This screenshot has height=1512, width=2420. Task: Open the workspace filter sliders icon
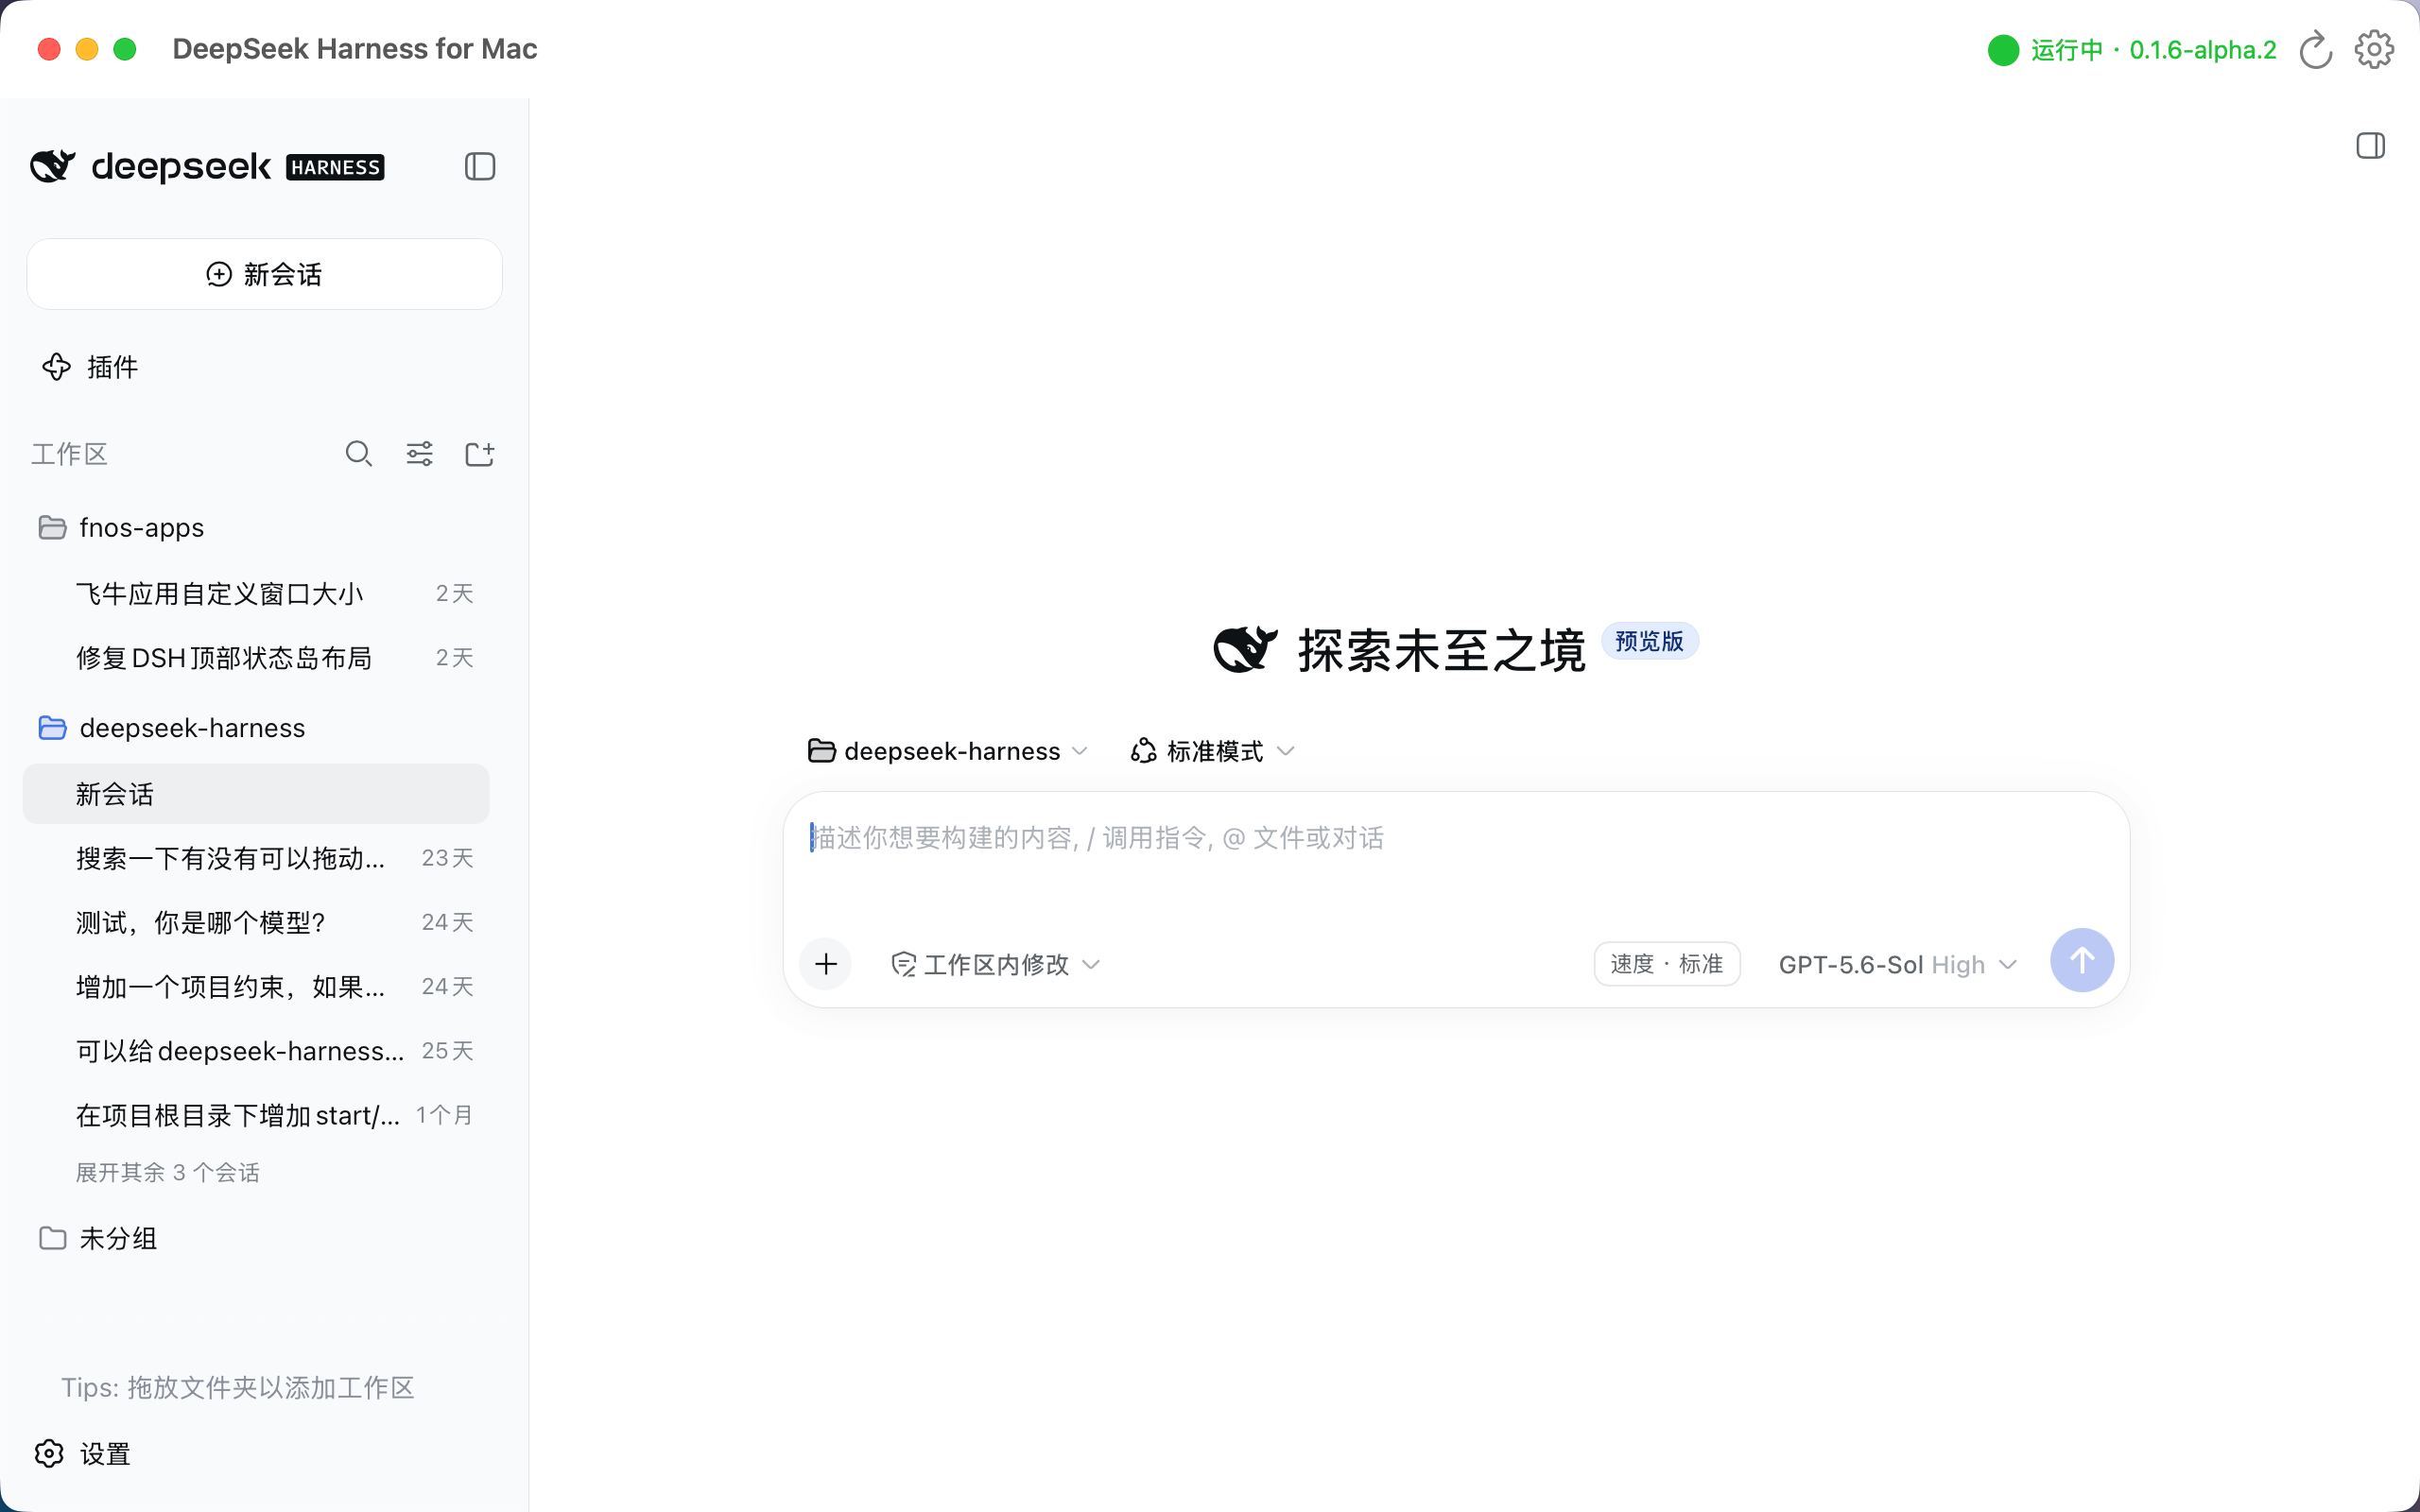pyautogui.click(x=419, y=454)
